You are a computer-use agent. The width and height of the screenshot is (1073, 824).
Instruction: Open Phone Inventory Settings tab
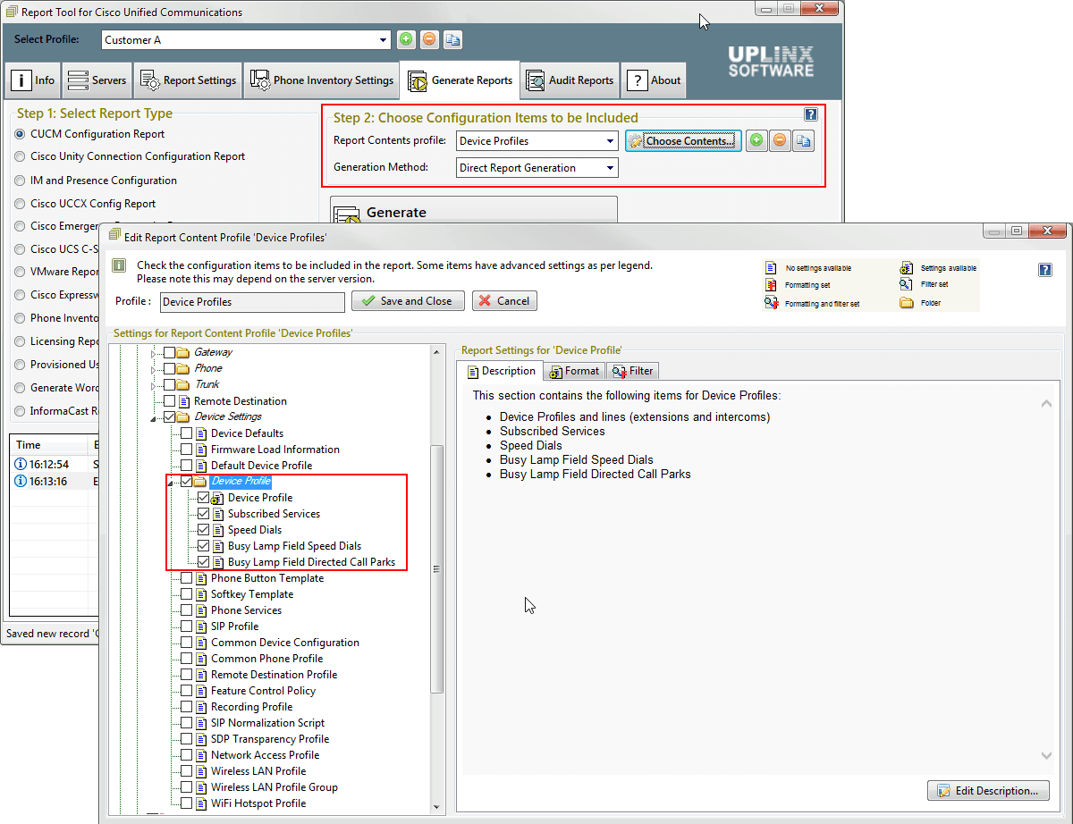pos(321,80)
